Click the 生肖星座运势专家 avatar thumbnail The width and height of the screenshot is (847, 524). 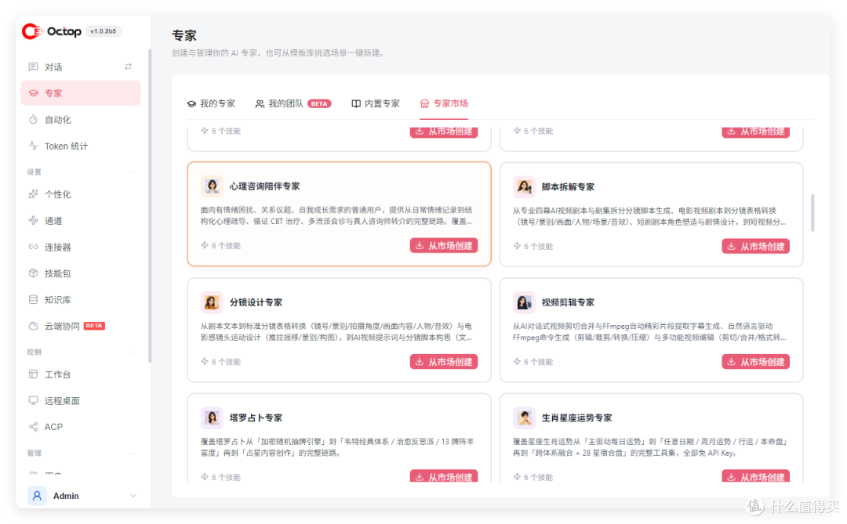click(x=524, y=417)
